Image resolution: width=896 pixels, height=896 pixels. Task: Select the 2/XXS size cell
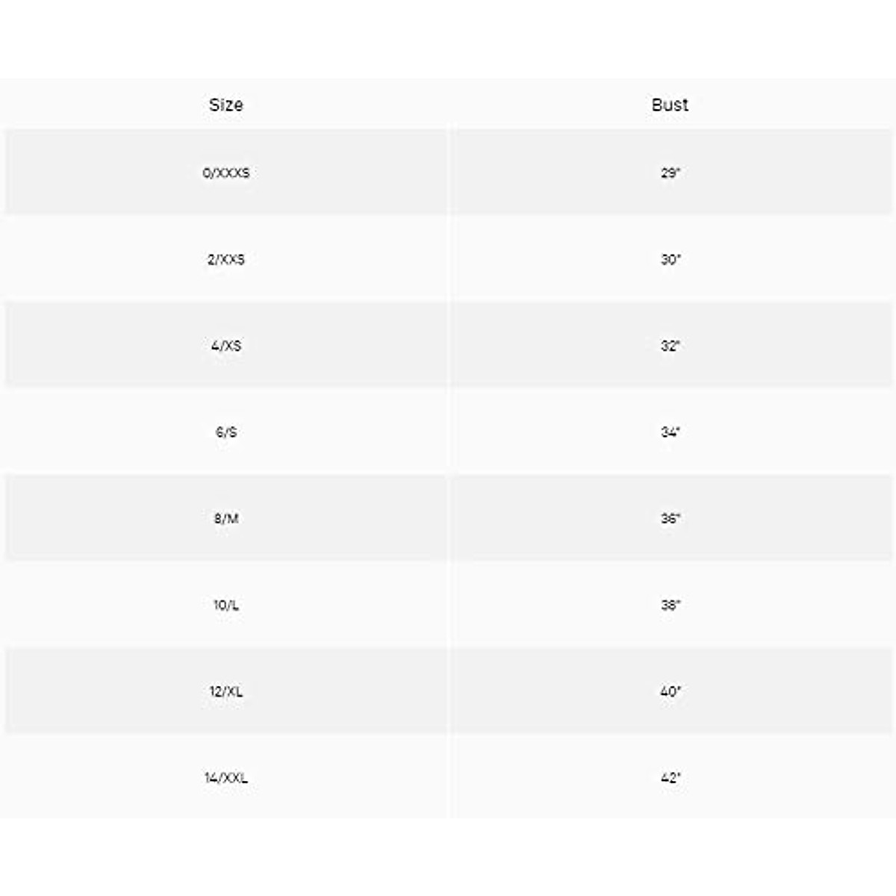[x=225, y=259]
